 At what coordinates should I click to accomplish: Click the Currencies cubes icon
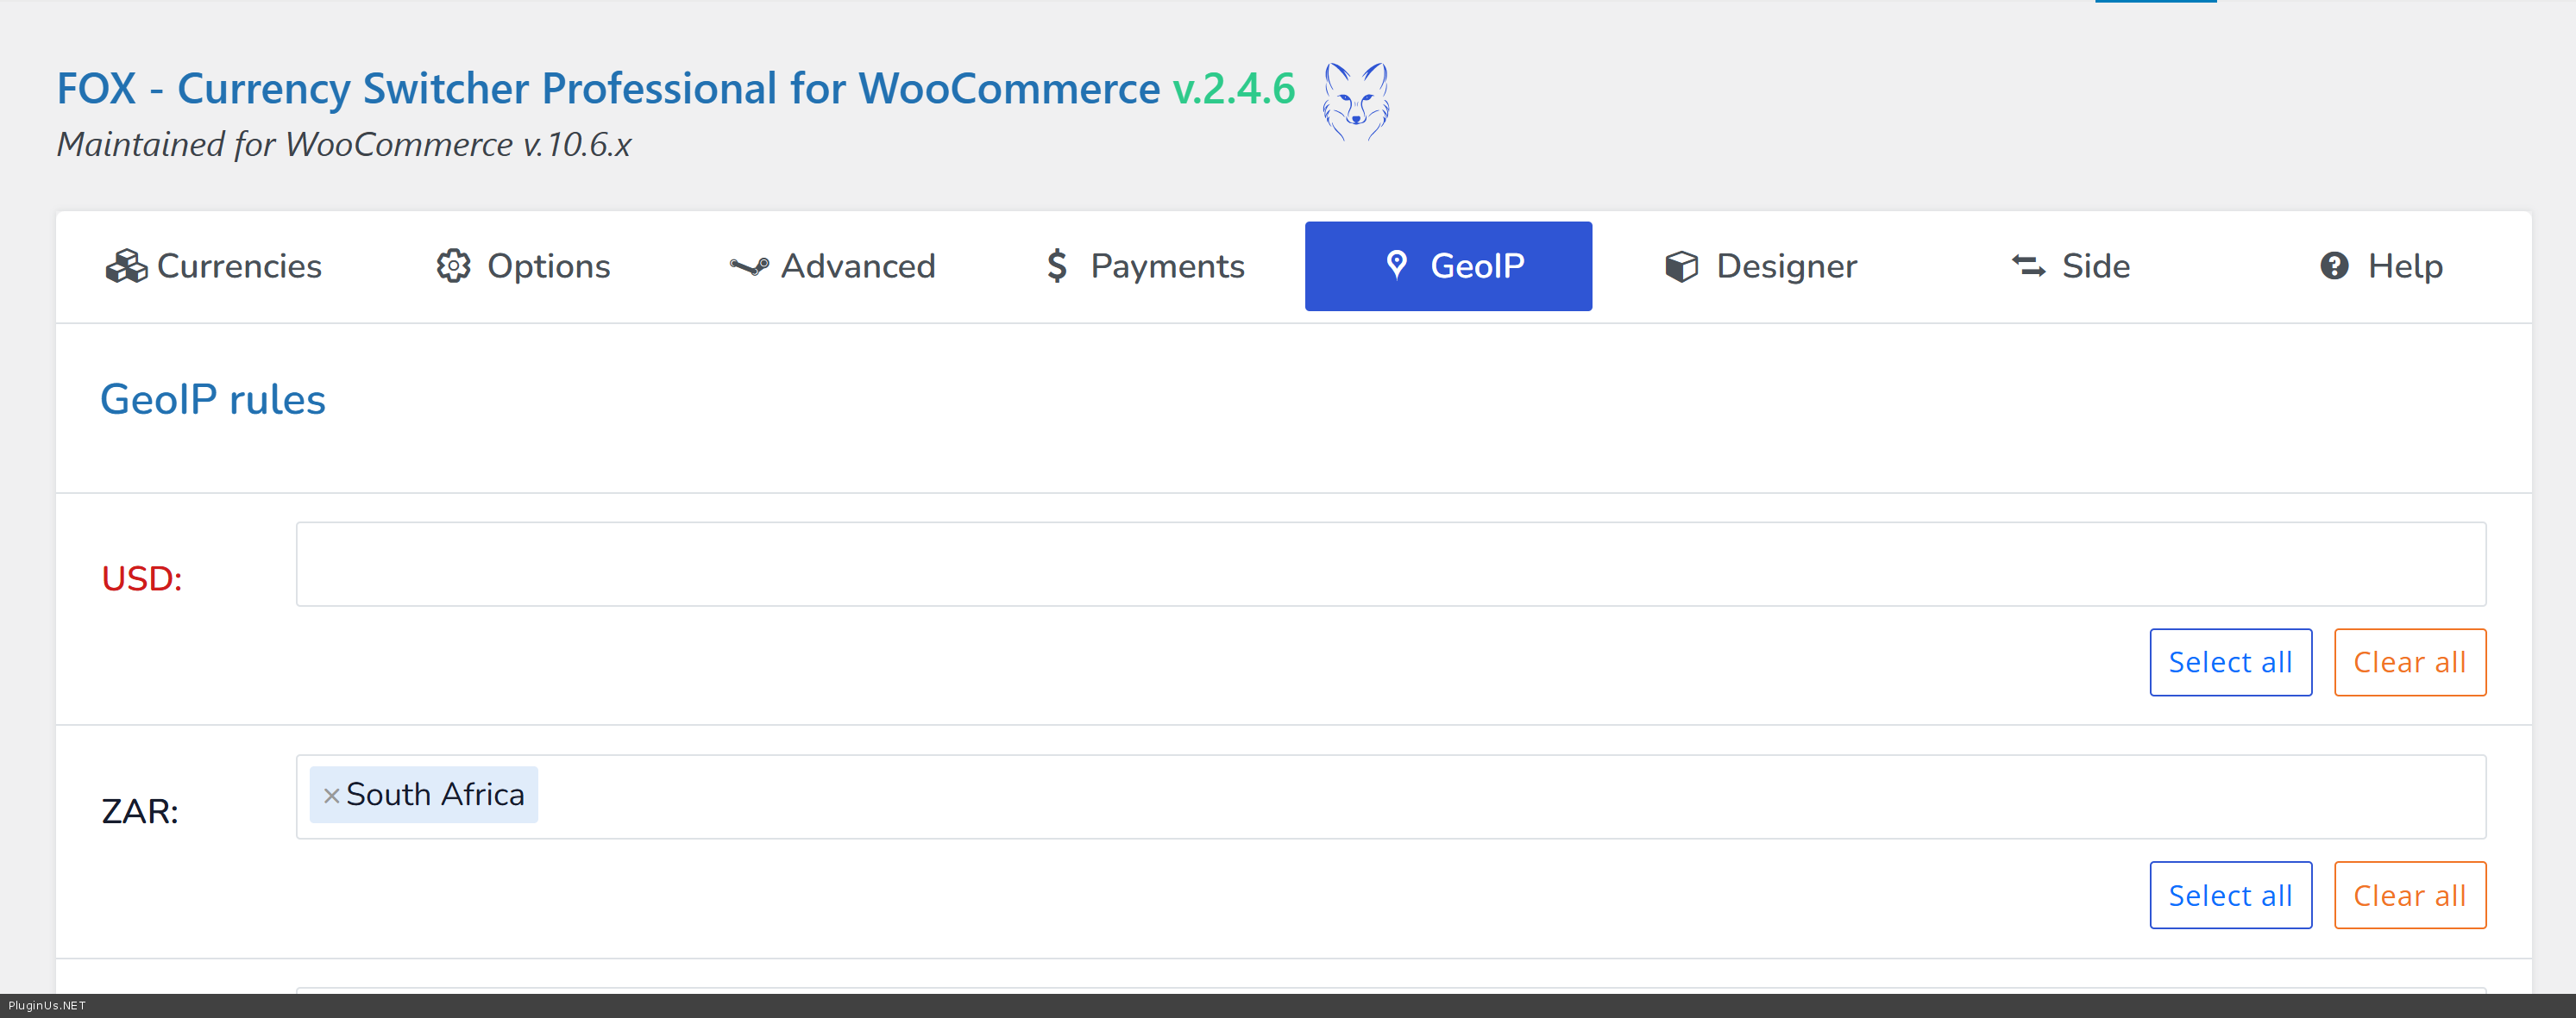(x=126, y=265)
